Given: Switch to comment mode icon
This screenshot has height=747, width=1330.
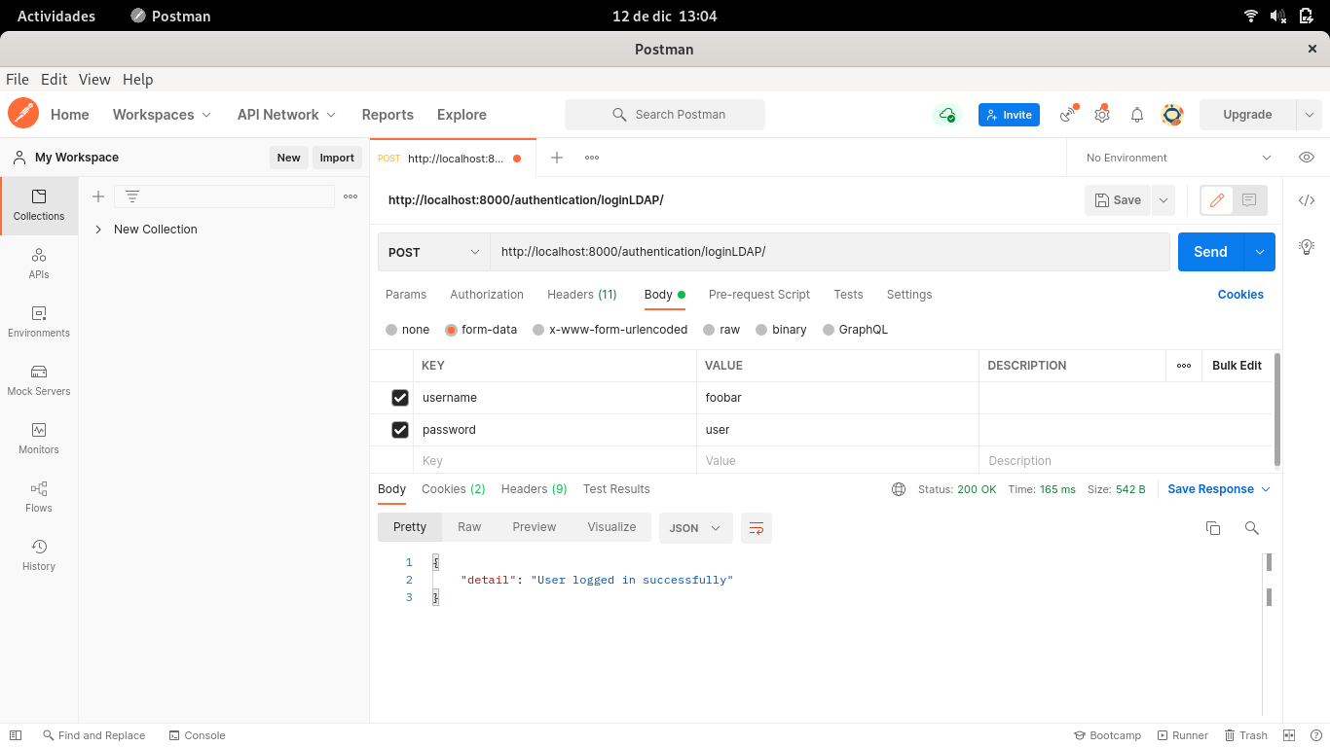Looking at the screenshot, I should pyautogui.click(x=1249, y=200).
